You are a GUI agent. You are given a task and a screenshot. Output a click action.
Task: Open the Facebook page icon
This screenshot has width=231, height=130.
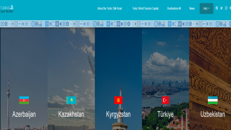(x=217, y=8)
